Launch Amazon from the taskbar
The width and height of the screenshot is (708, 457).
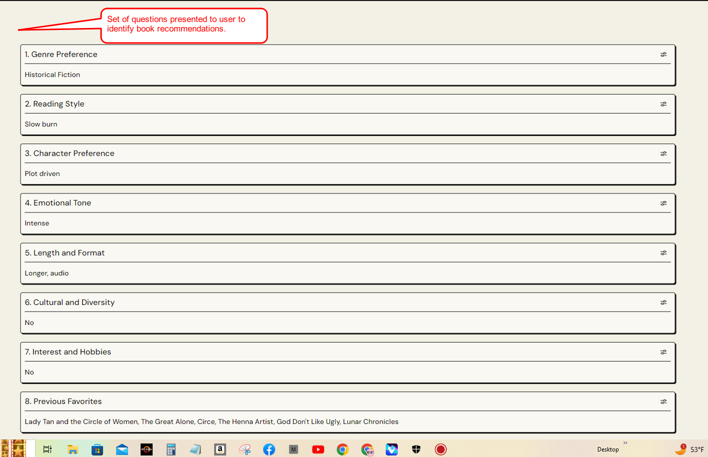click(220, 449)
